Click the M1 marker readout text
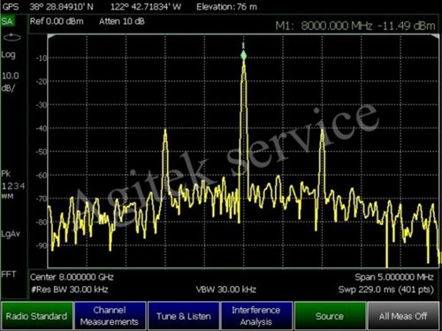The width and height of the screenshot is (442, 331). click(355, 26)
